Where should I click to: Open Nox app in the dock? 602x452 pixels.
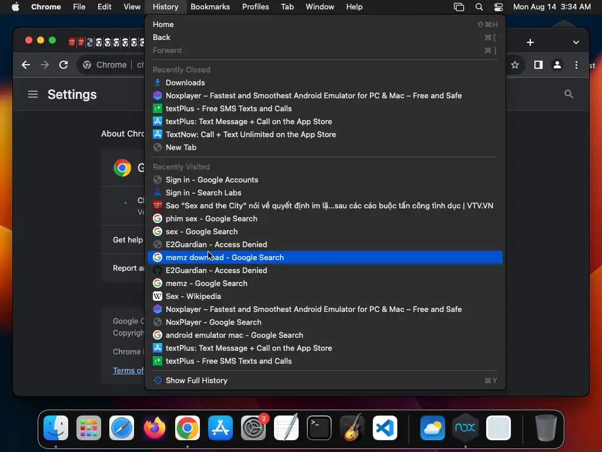(466, 427)
